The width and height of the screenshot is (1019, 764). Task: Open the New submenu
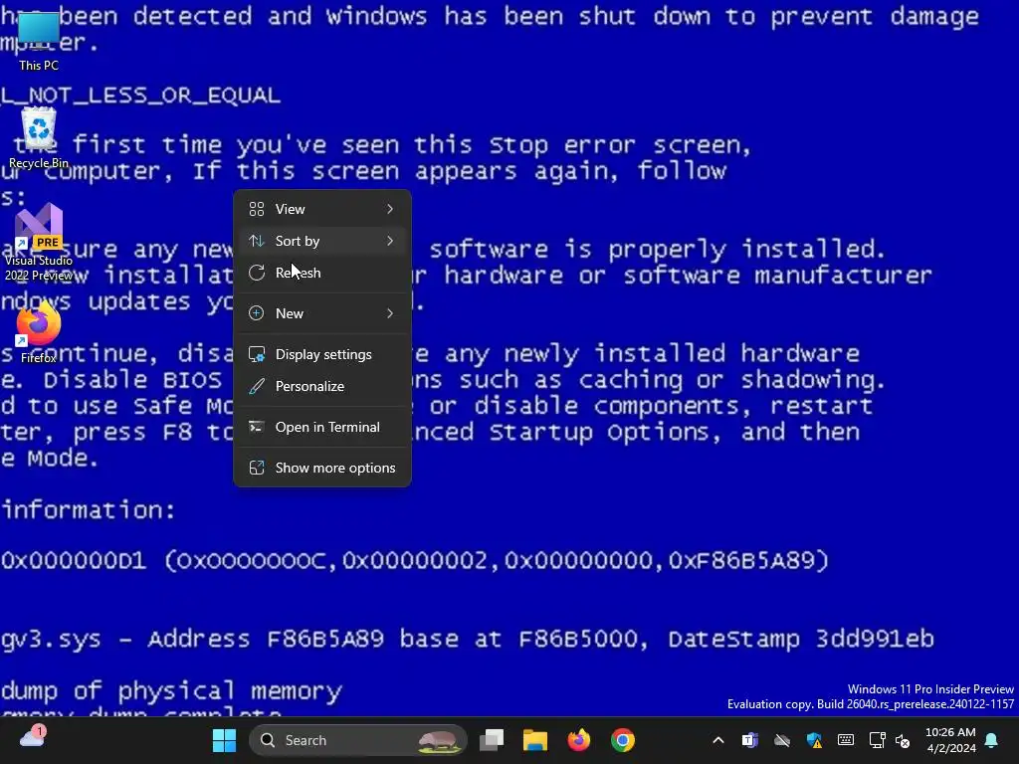[x=322, y=313]
